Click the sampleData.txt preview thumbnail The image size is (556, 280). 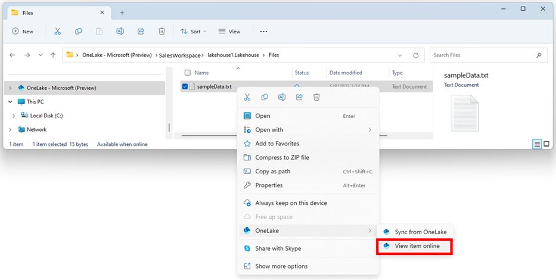(465, 113)
